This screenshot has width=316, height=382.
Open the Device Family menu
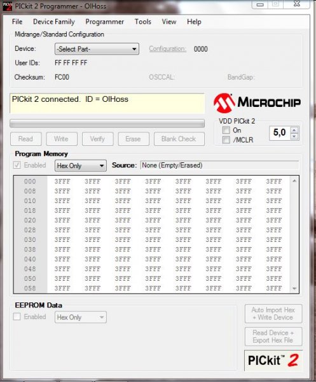54,22
